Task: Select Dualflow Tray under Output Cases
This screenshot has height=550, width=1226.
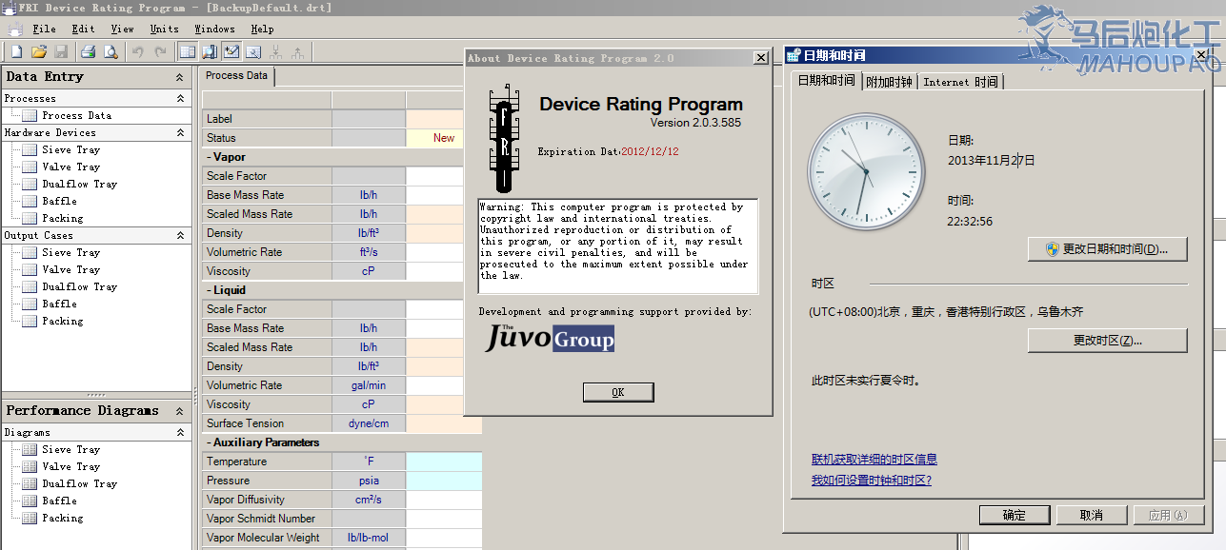Action: coord(79,286)
